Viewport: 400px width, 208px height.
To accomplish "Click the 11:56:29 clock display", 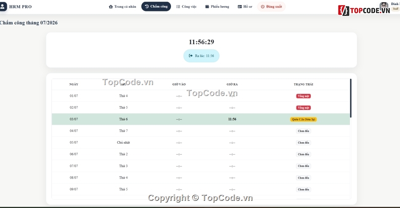I will pos(201,42).
